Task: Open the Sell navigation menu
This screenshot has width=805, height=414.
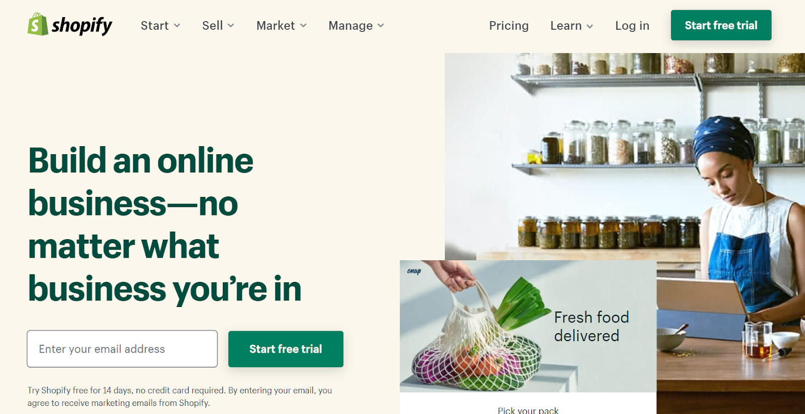Action: click(x=218, y=26)
